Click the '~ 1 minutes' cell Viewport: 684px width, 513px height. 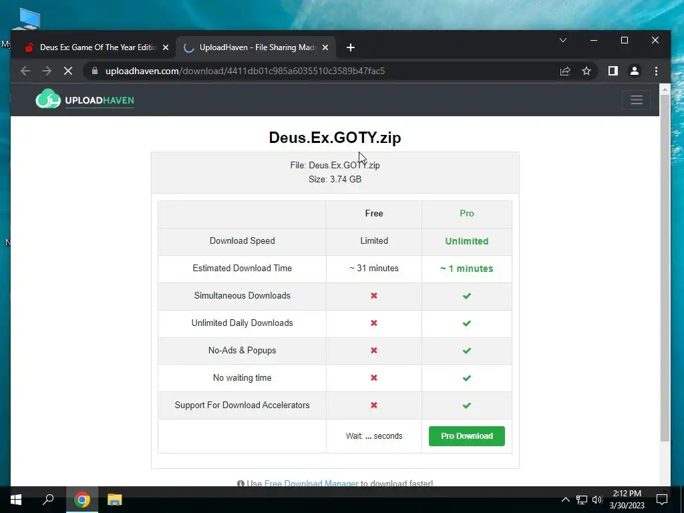pos(467,269)
